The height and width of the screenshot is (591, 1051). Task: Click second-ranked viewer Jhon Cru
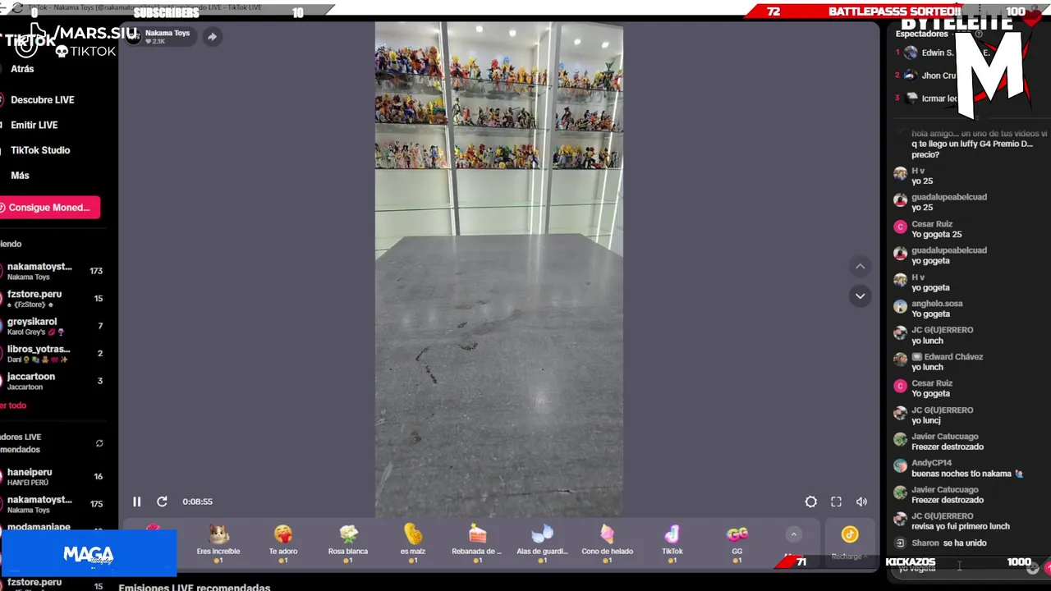[939, 76]
